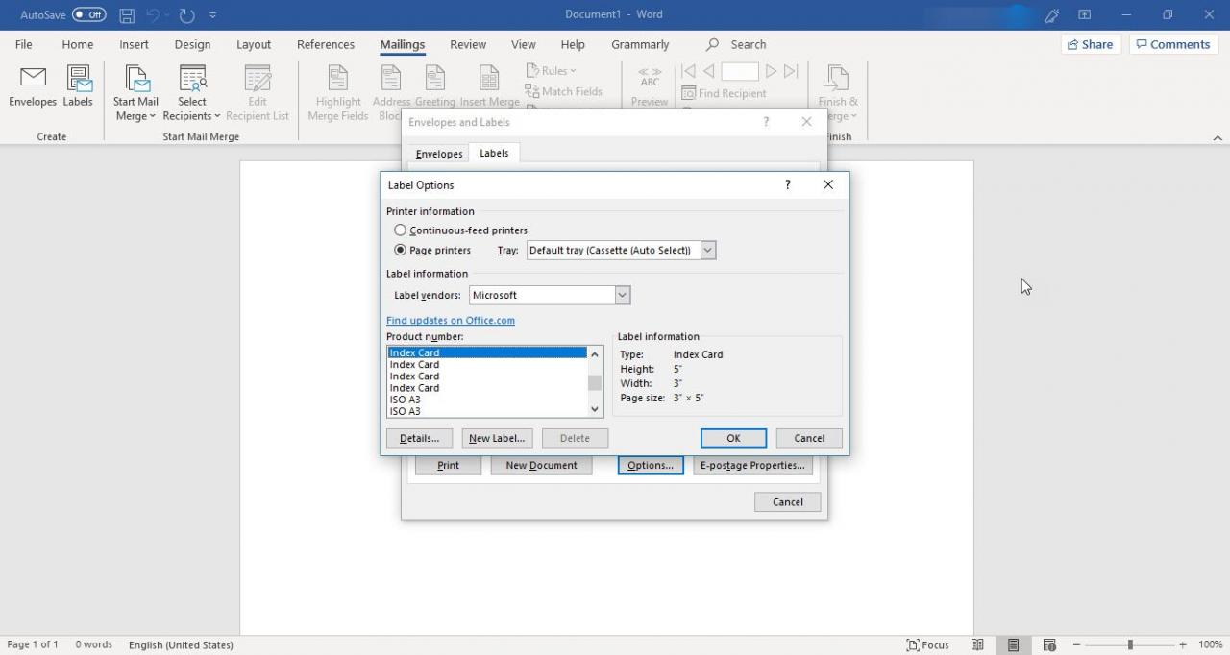Screen dimensions: 1230x655
Task: Click Page 1 of 1 indicator
Action: coord(33,644)
